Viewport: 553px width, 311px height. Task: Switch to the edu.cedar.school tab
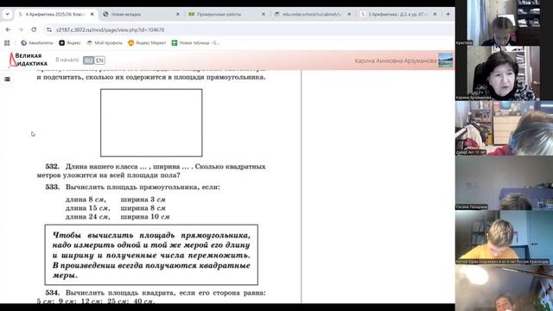click(x=312, y=14)
